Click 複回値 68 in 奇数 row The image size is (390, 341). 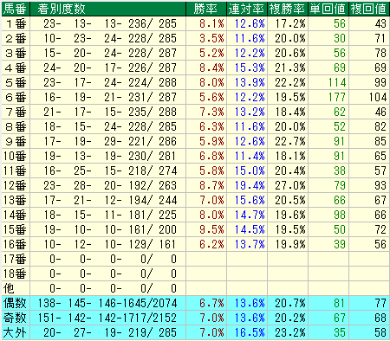[x=380, y=318]
